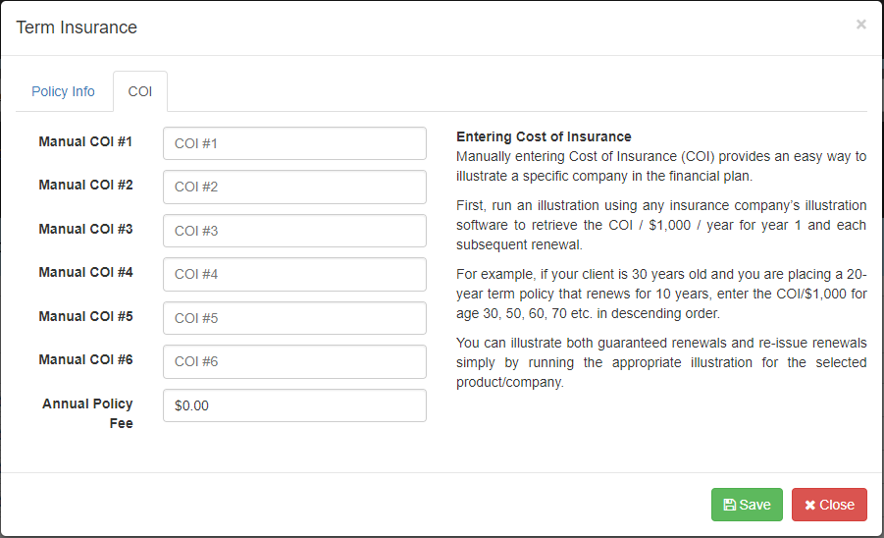
Task: Select the COI #3 input field
Action: 294,231
